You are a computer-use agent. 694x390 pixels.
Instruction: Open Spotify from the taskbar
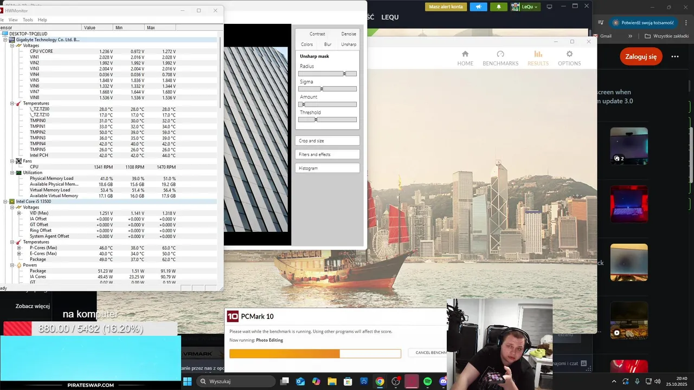coord(427,381)
